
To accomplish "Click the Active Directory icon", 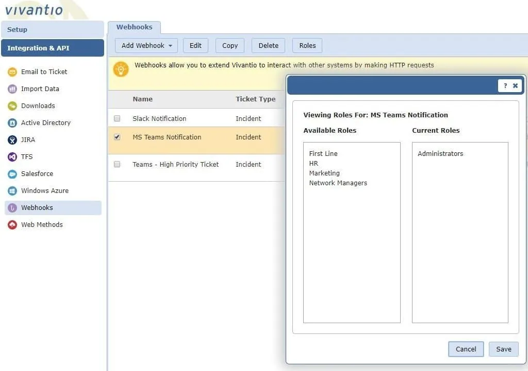I will pyautogui.click(x=12, y=123).
